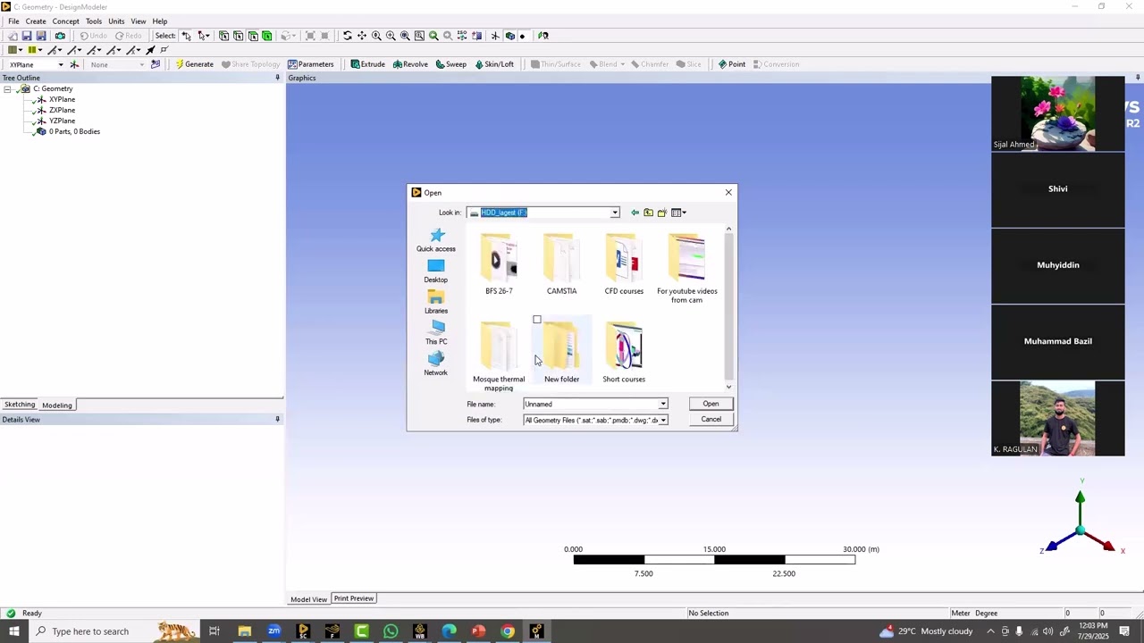
Task: Select the Skin/Loft tool
Action: tap(494, 64)
